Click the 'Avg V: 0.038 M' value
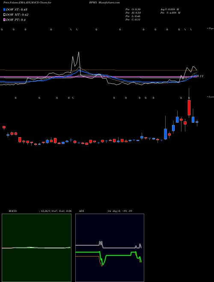214x282 pixels. (169, 9)
